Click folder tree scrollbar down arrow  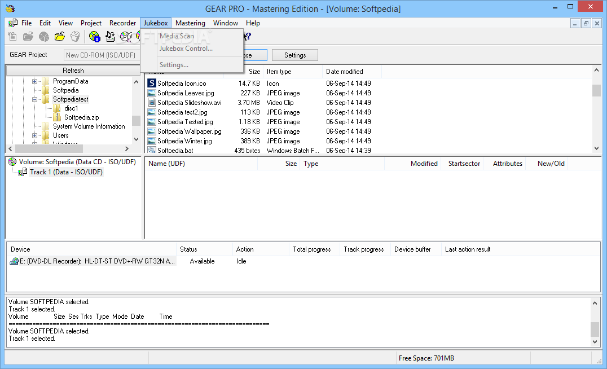pyautogui.click(x=137, y=139)
